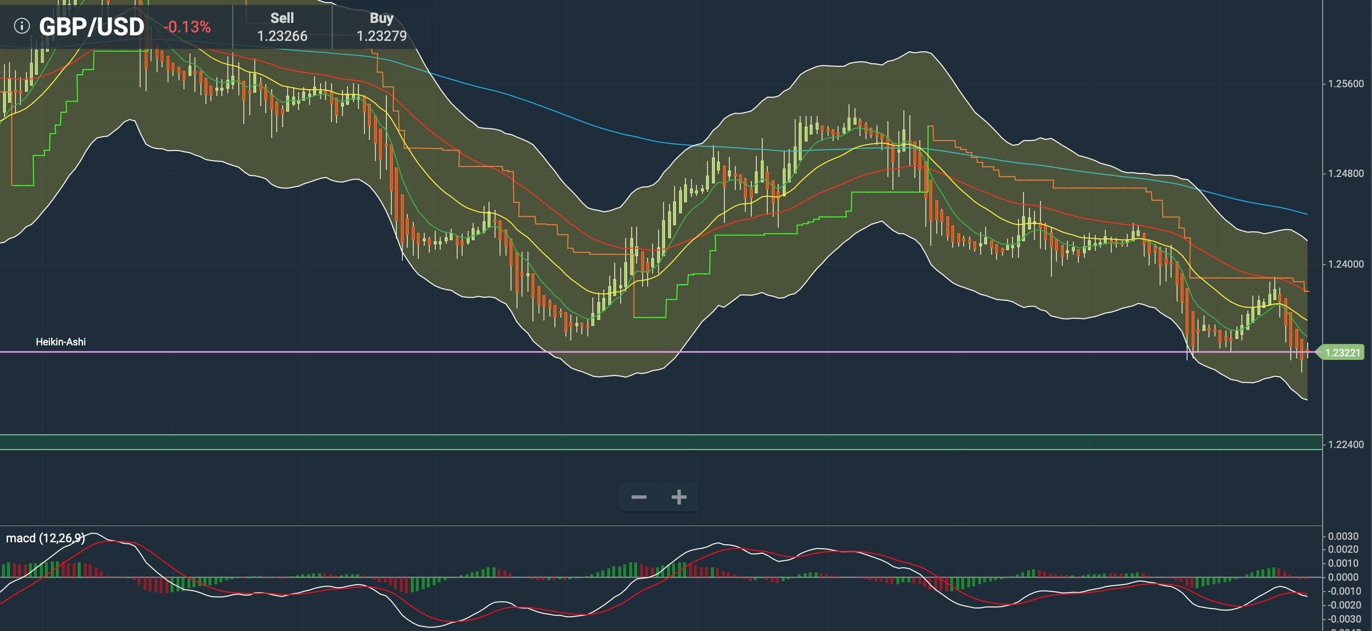1372x631 pixels.
Task: Click the -0.13% change value
Action: (x=187, y=26)
